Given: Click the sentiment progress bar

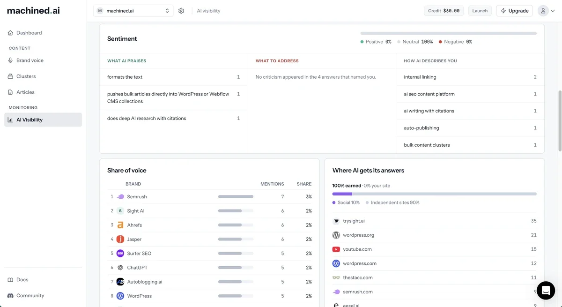Looking at the screenshot, I should [449, 33].
